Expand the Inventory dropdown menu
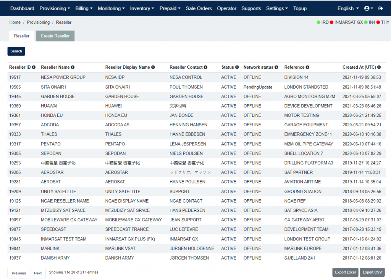The height and width of the screenshot is (279, 391). tap(142, 8)
